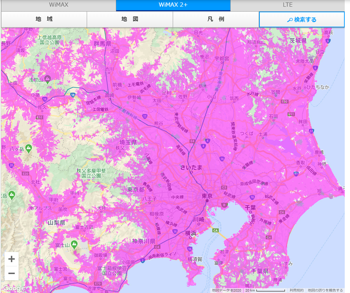Open the LTE coverage tab
Screen dimensions: 350x293
pyautogui.click(x=288, y=5)
